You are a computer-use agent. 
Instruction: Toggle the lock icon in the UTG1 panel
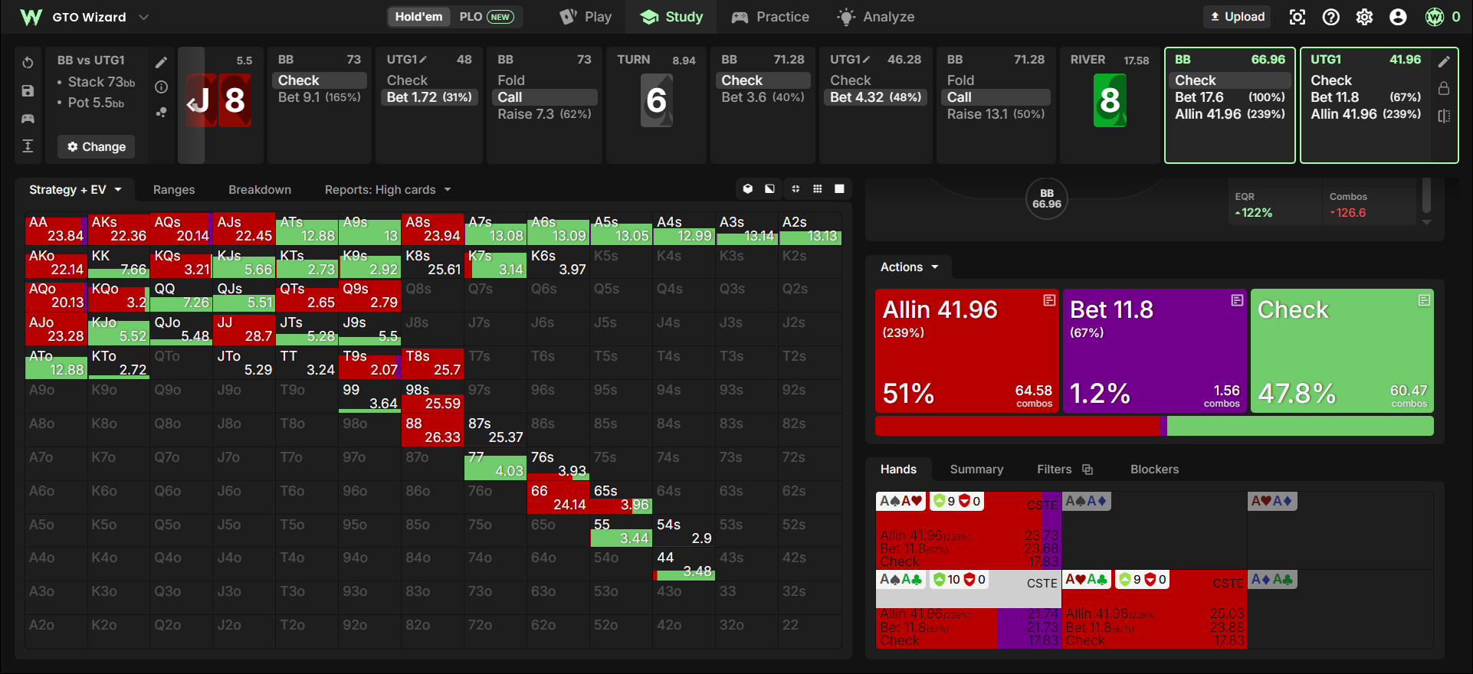coord(1444,88)
